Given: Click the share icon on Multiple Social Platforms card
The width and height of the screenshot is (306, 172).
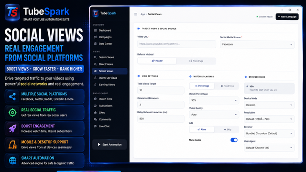Looking at the screenshot, I should click(x=12, y=97).
